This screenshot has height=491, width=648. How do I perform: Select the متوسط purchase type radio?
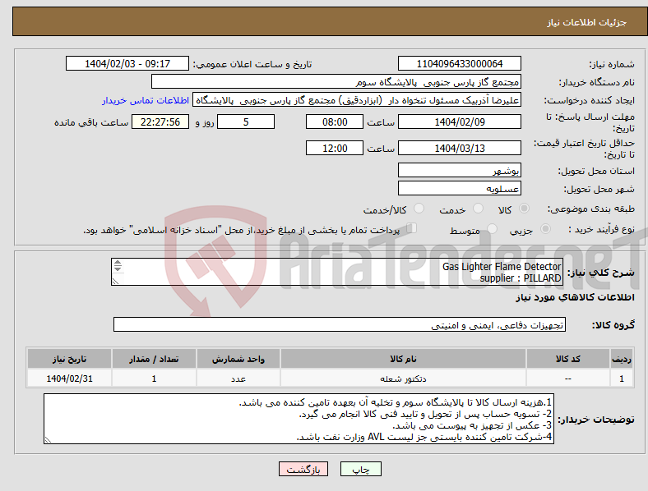[x=492, y=228]
